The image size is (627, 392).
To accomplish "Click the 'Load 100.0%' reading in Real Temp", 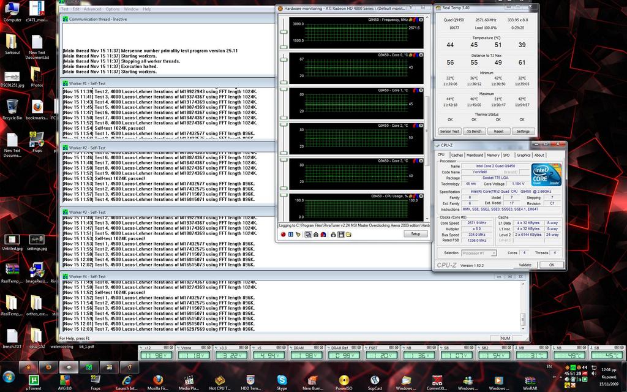I will tap(486, 28).
